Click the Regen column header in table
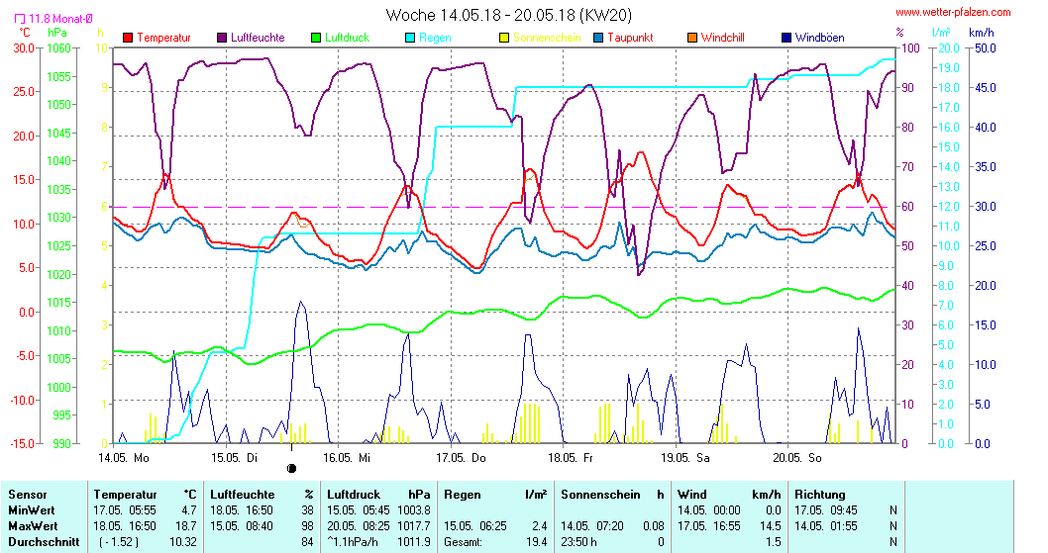 [x=462, y=495]
